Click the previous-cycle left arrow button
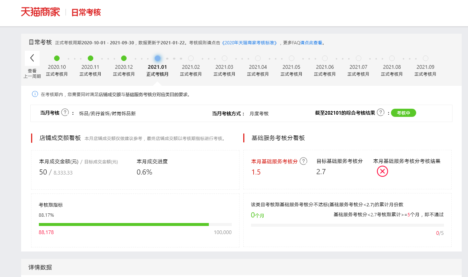Screen dimensions: 468x277 coord(32,58)
